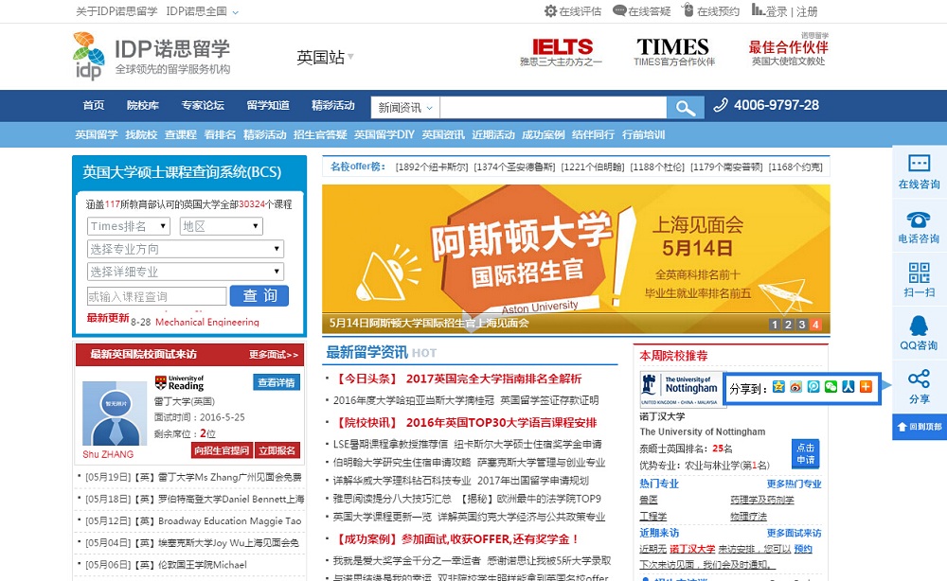Click the IDP logo in the header
Viewport: 947px width, 581px height.
pyautogui.click(x=89, y=56)
